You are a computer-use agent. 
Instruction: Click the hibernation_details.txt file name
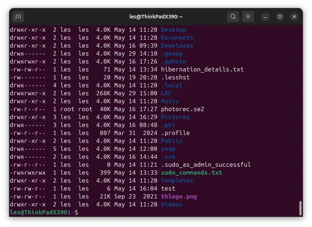pyautogui.click(x=202, y=69)
